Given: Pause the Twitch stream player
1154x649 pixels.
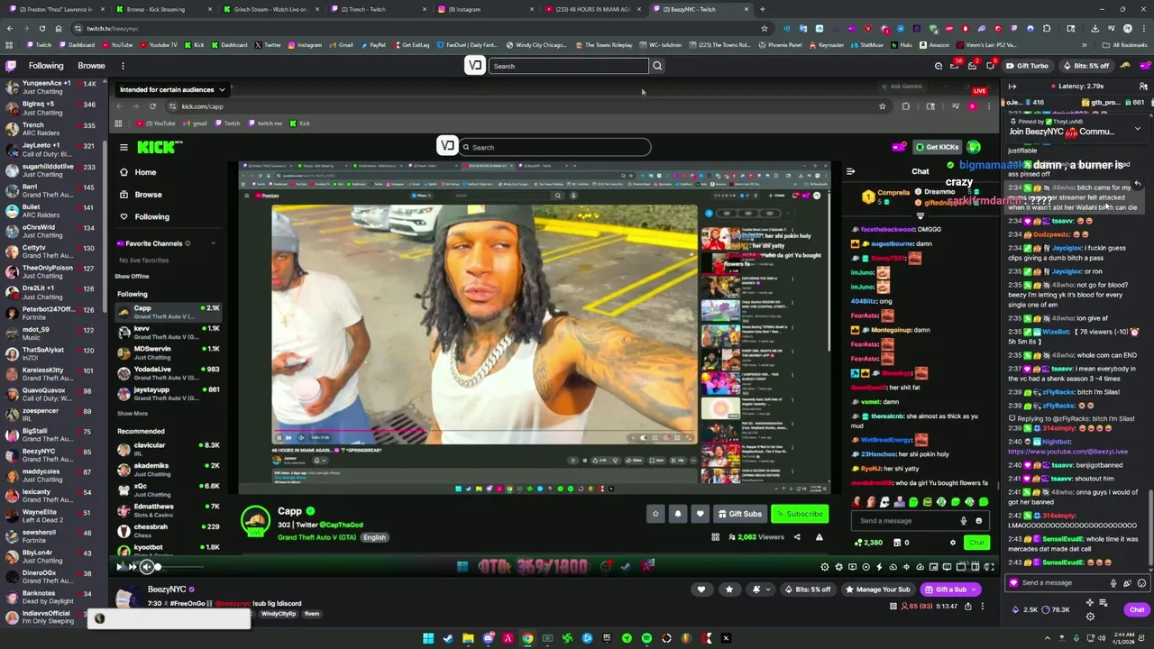Looking at the screenshot, I should point(119,566).
